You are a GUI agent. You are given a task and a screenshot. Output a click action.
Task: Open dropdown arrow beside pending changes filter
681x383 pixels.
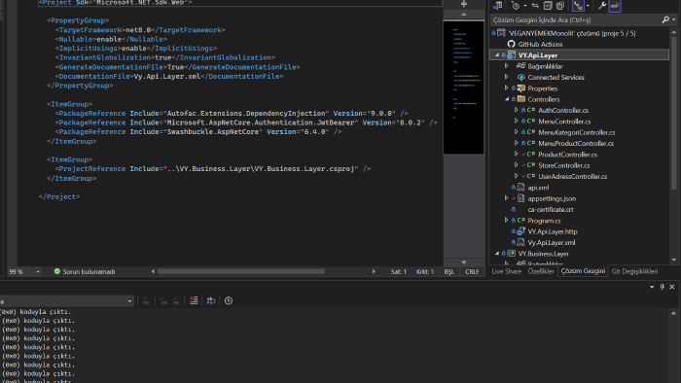[525, 6]
